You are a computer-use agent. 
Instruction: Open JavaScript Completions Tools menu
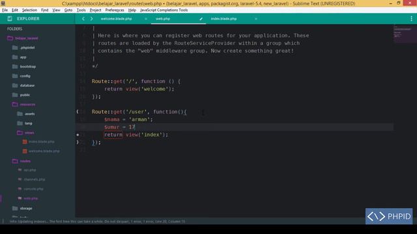click(x=164, y=10)
